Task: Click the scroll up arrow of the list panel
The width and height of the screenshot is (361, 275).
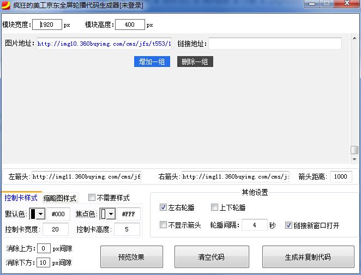Action: coord(354,38)
